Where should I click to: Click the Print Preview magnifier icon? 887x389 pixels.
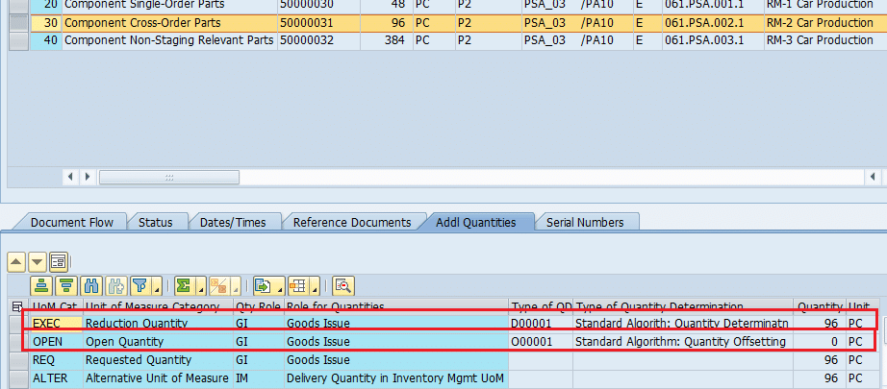(342, 285)
